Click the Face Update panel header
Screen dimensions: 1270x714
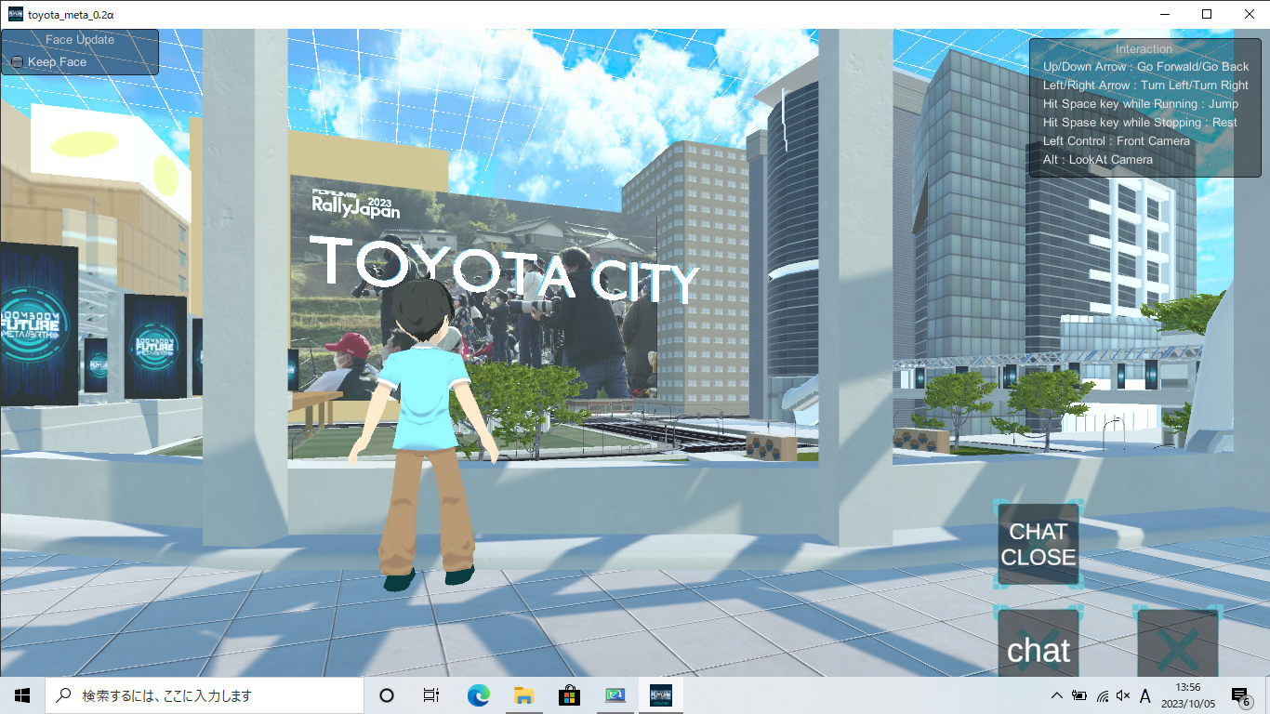coord(80,40)
